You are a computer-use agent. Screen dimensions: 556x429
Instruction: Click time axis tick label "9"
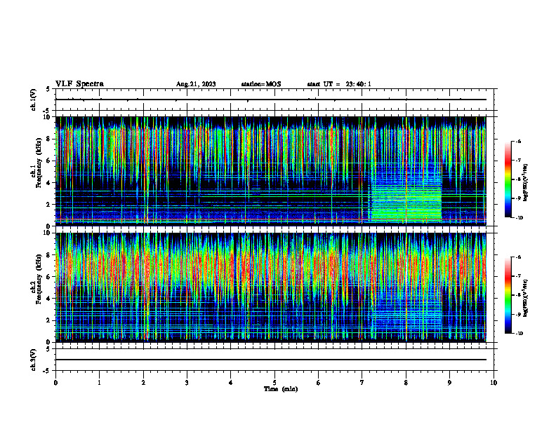point(449,383)
